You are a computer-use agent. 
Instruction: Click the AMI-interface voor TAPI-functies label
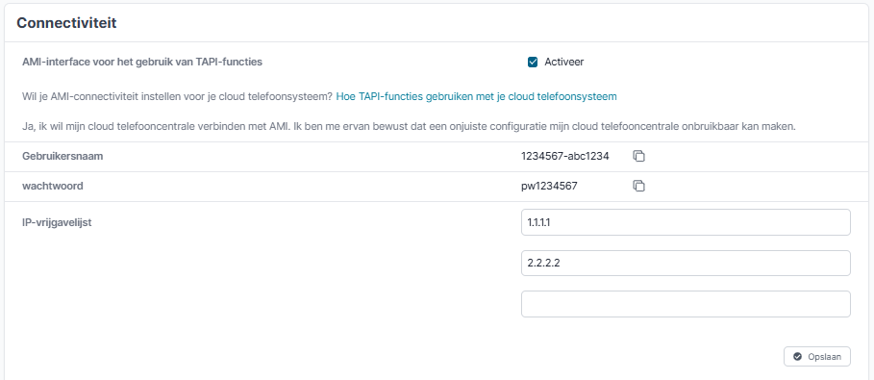142,62
